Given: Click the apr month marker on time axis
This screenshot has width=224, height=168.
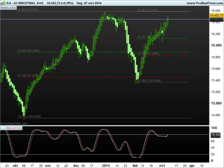Looking at the screenshot, I should [x=192, y=166].
